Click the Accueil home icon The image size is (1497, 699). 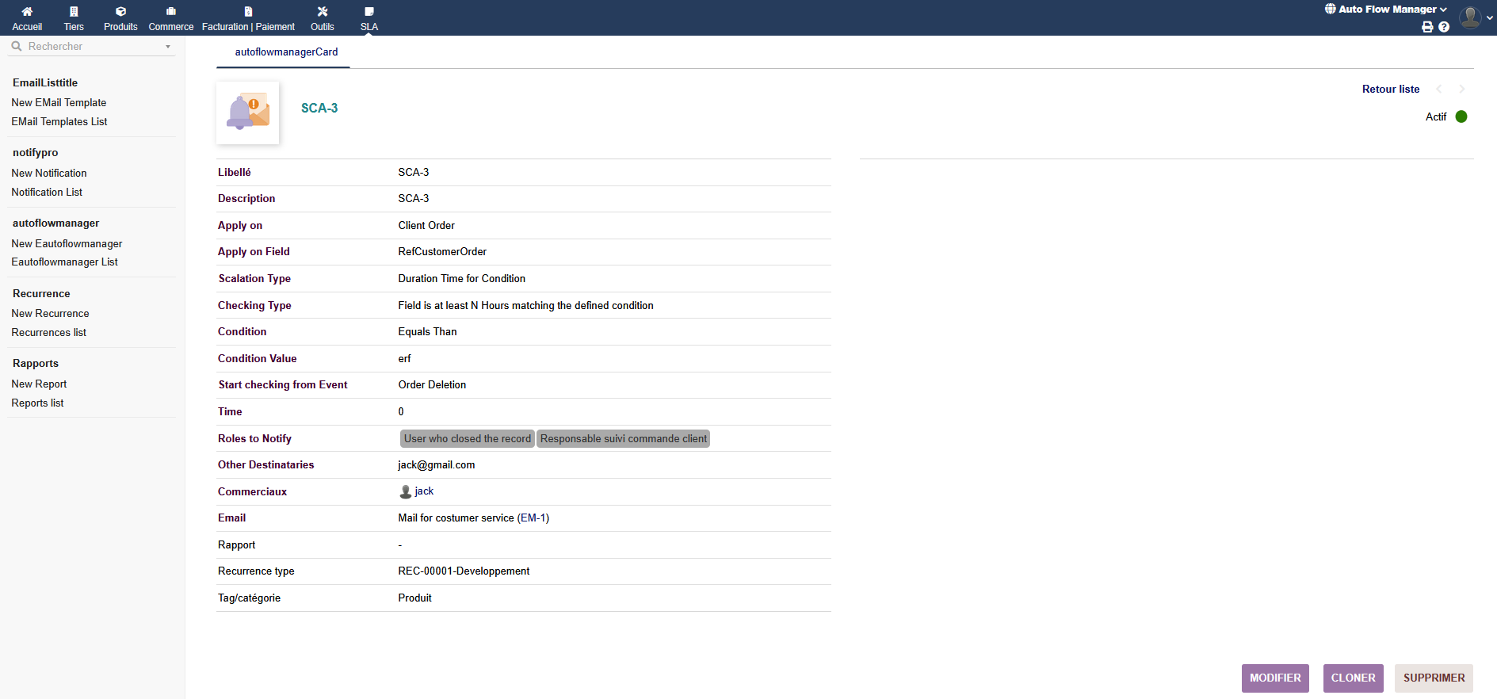(27, 12)
